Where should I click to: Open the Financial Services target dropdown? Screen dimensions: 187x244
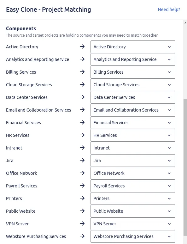click(x=133, y=123)
